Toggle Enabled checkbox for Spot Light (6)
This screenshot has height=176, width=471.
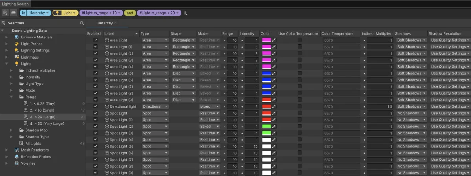tap(95, 153)
